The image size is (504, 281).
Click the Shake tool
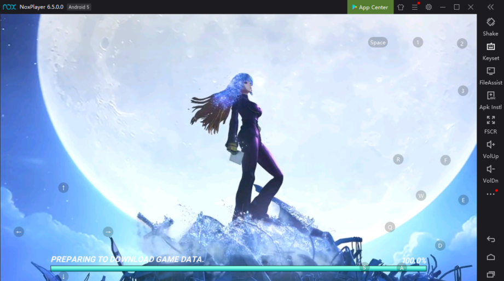pyautogui.click(x=490, y=27)
